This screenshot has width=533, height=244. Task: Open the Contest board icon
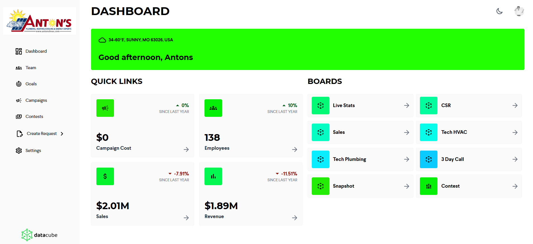click(429, 186)
